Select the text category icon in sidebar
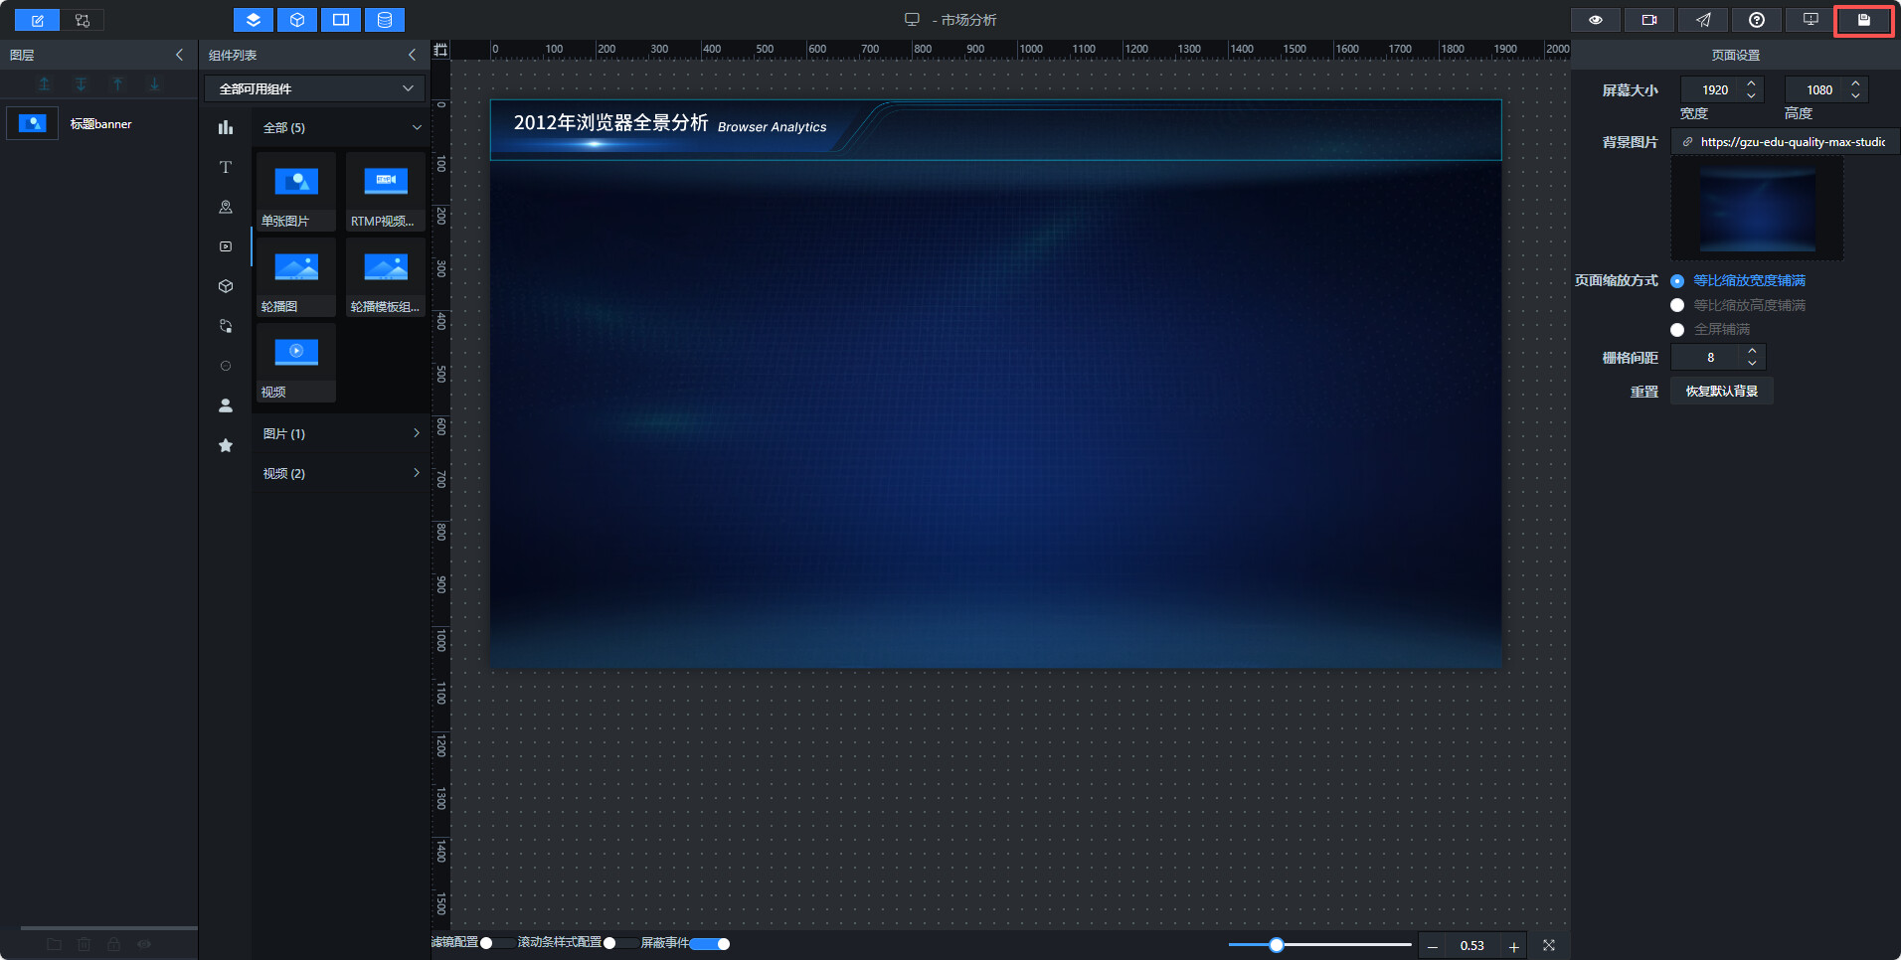Image resolution: width=1901 pixels, height=960 pixels. coord(226,167)
